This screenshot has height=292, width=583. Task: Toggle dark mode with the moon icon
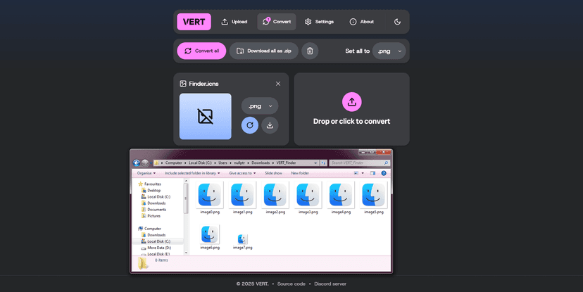[397, 22]
